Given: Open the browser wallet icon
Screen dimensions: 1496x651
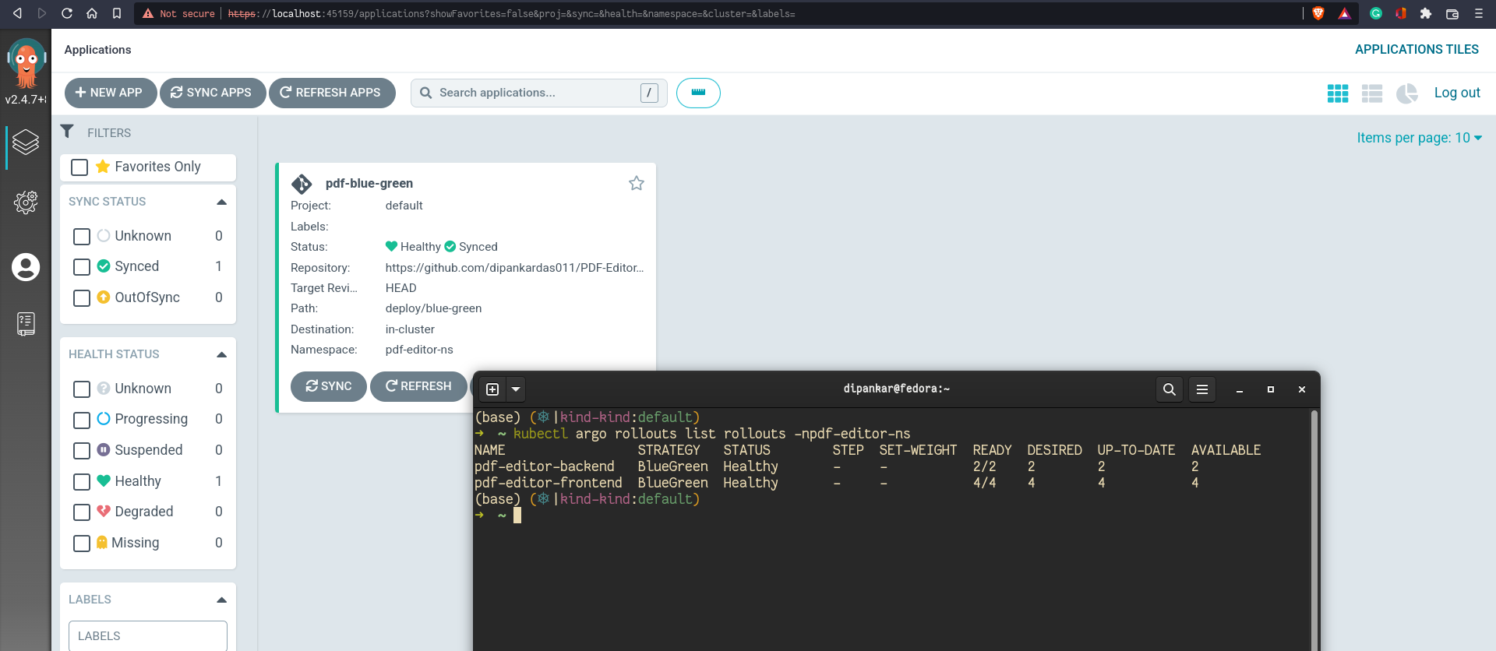Looking at the screenshot, I should coord(1452,13).
